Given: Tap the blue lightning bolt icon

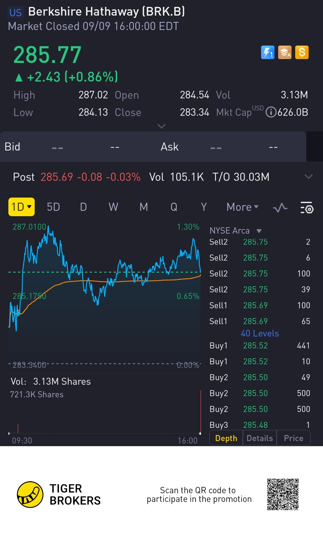Looking at the screenshot, I should [x=268, y=52].
